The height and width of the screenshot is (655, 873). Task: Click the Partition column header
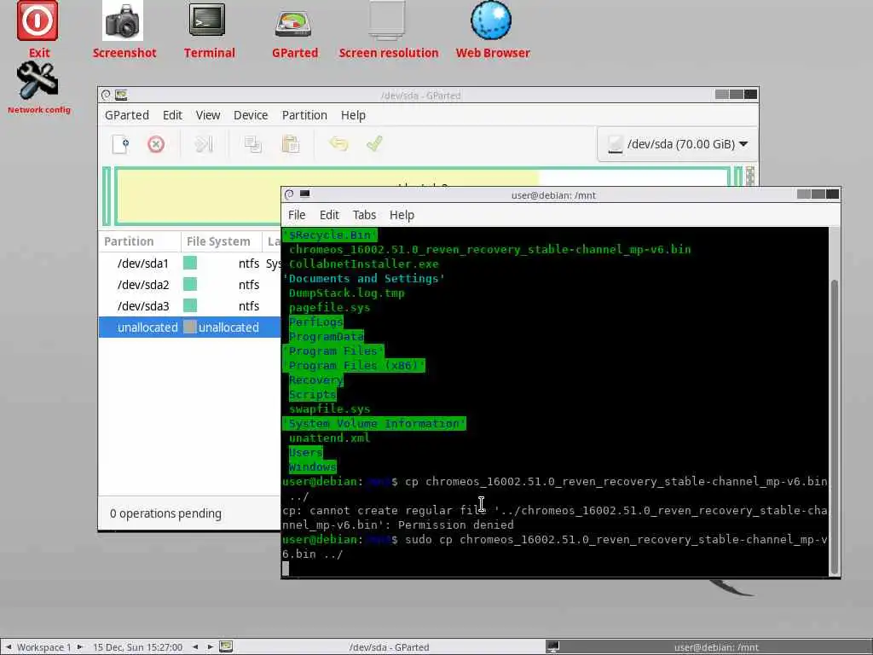click(x=140, y=241)
